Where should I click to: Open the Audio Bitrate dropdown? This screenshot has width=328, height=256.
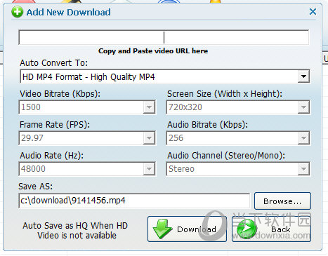(303, 138)
